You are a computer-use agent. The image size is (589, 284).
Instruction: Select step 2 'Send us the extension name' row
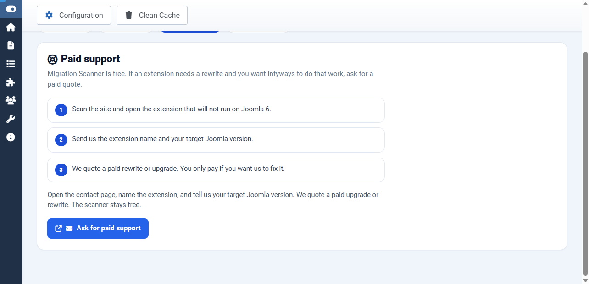click(x=216, y=140)
